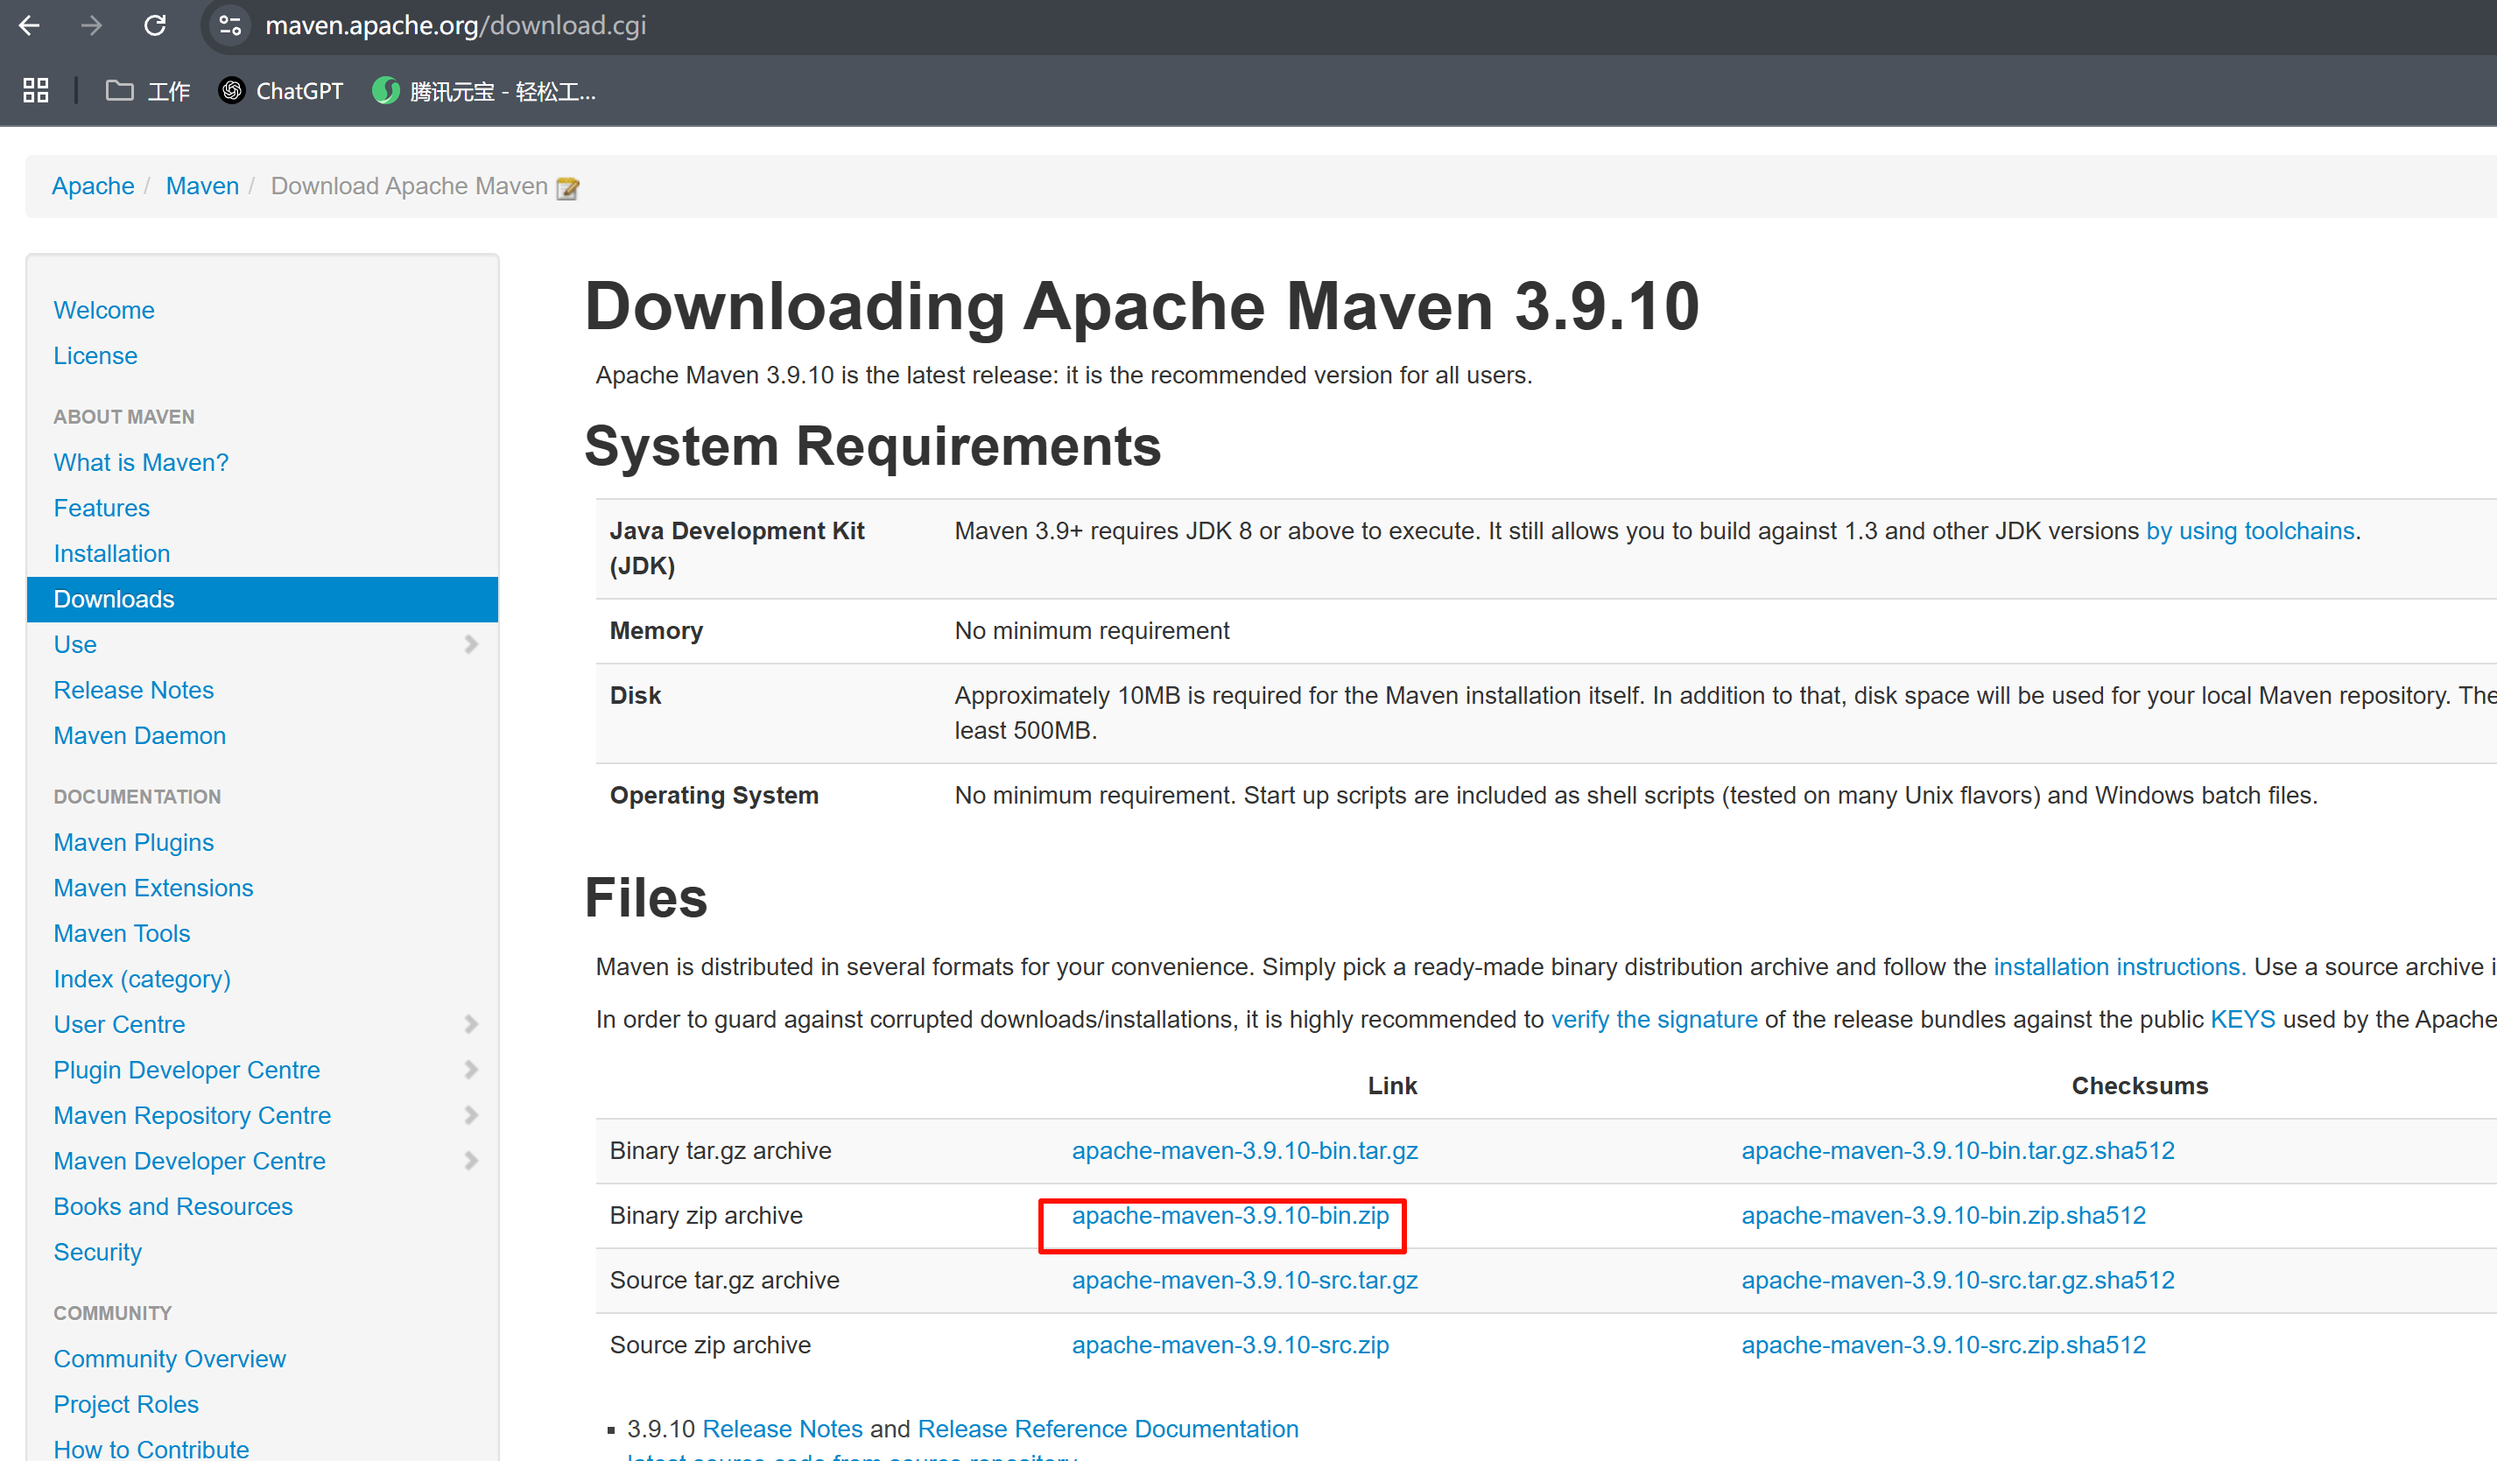
Task: Expand the Use submenu chevron
Action: coord(471,645)
